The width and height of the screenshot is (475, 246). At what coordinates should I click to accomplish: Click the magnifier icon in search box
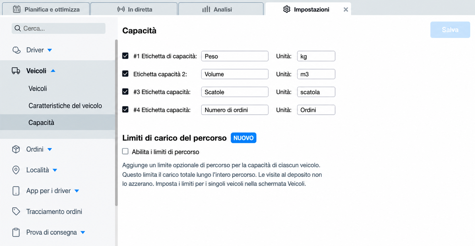[18, 28]
